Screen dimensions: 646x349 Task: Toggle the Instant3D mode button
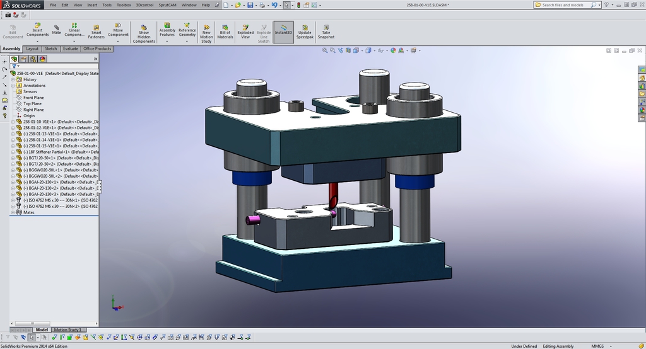(x=284, y=31)
